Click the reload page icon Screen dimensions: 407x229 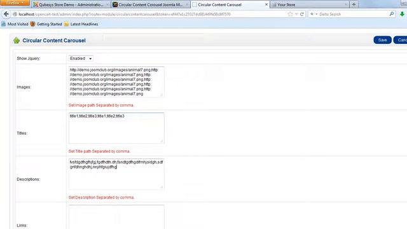(x=302, y=14)
